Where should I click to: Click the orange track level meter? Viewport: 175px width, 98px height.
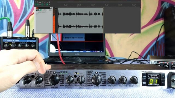(x=54, y=24)
